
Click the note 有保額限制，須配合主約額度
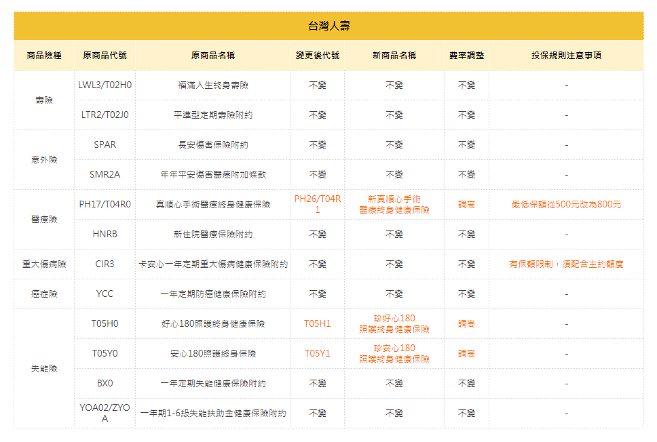coord(567,264)
